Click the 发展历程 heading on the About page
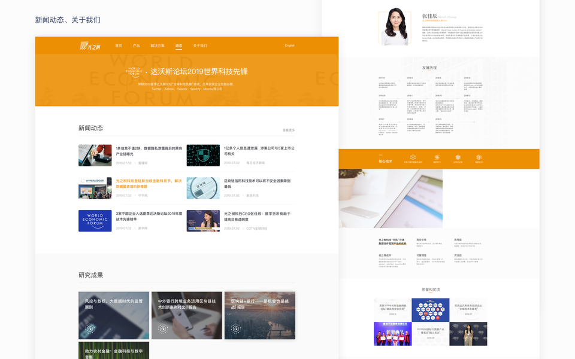The width and height of the screenshot is (575, 359). (x=429, y=68)
